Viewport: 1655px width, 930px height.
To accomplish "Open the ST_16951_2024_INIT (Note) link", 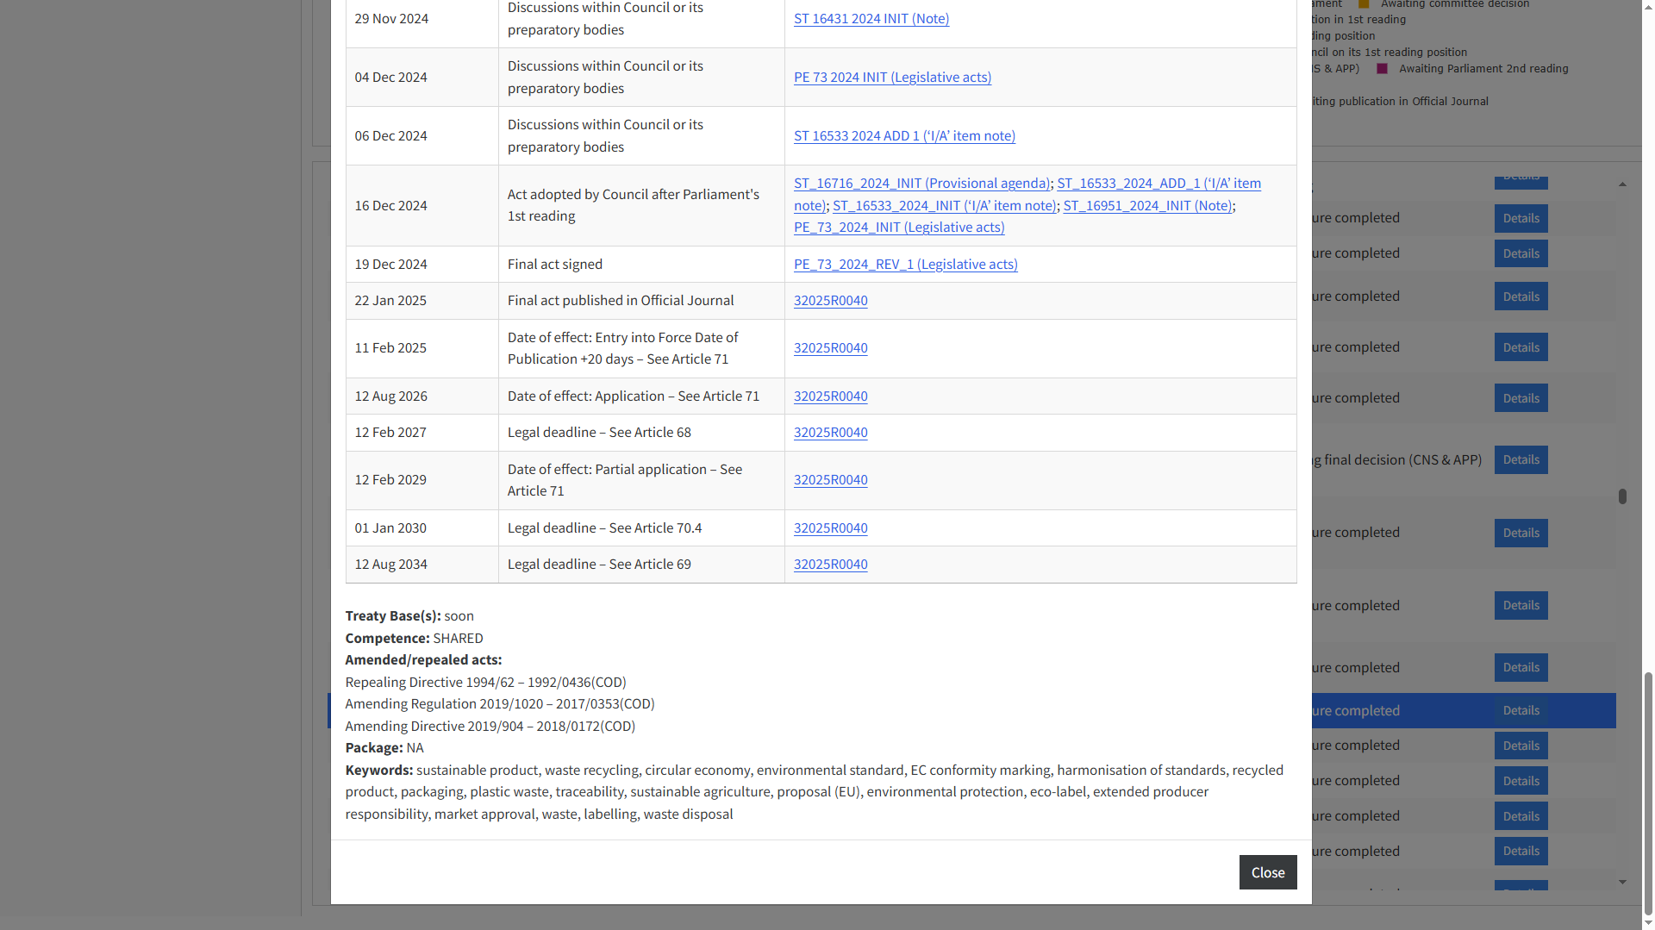I will pos(1147,206).
